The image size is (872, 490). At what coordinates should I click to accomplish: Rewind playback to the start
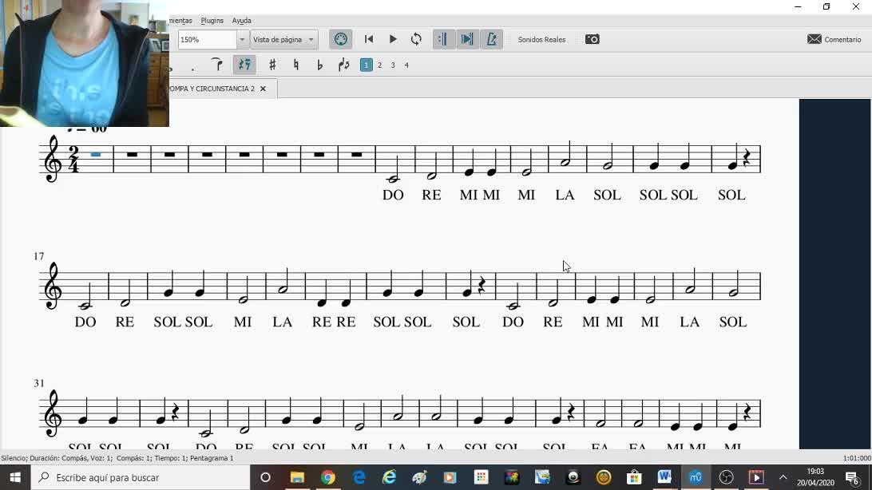pos(369,39)
